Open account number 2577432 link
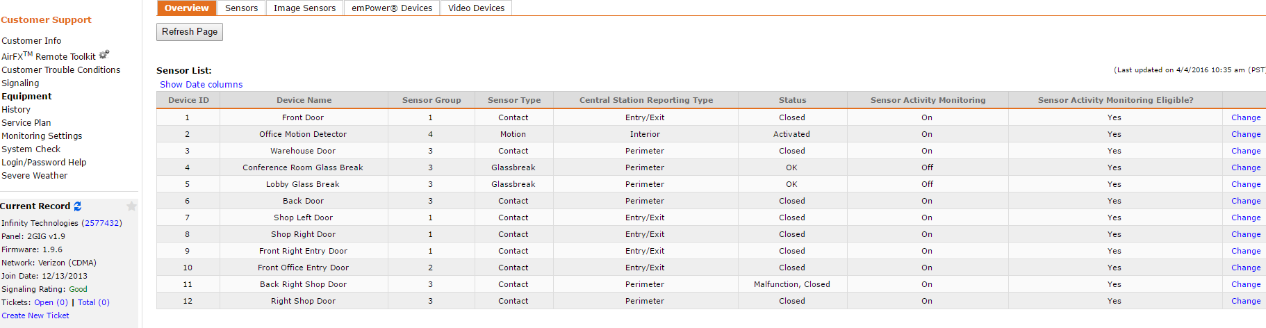This screenshot has width=1266, height=328. click(x=101, y=224)
